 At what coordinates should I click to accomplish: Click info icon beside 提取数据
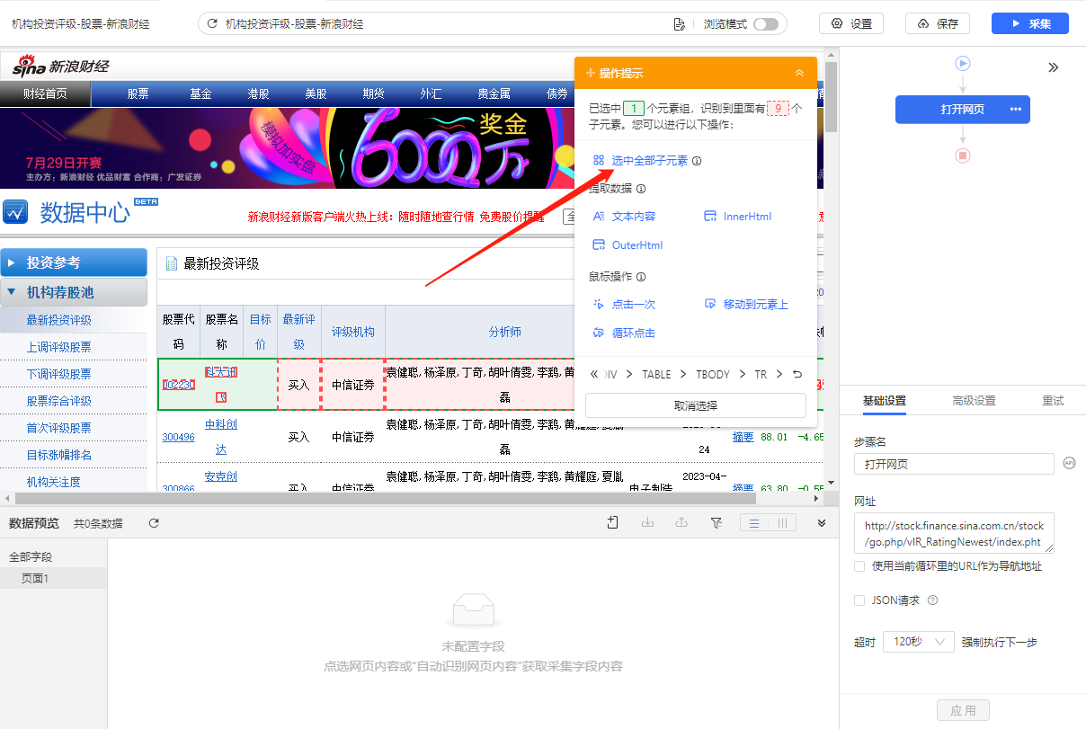(641, 189)
